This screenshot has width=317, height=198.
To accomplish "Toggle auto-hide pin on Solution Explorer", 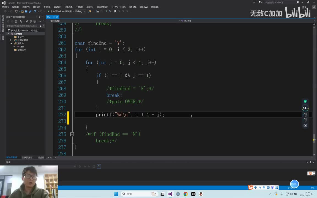I will [x=39, y=17].
